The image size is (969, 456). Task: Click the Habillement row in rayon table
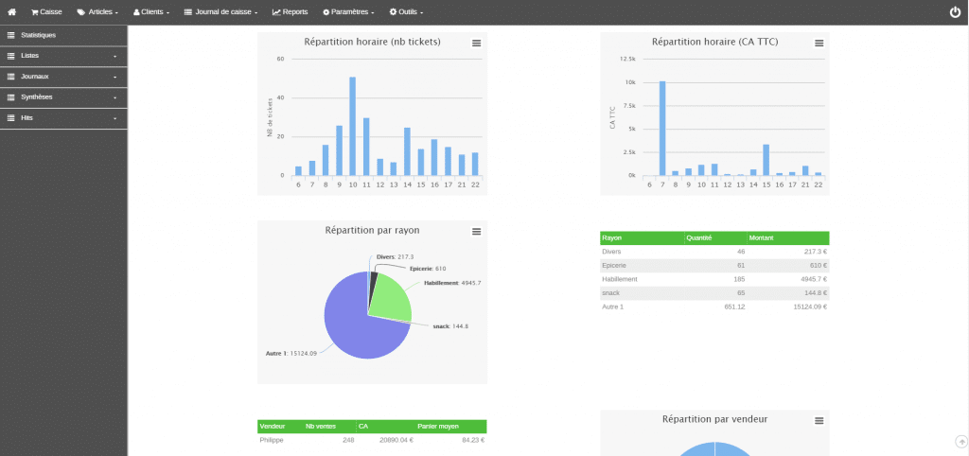point(714,279)
